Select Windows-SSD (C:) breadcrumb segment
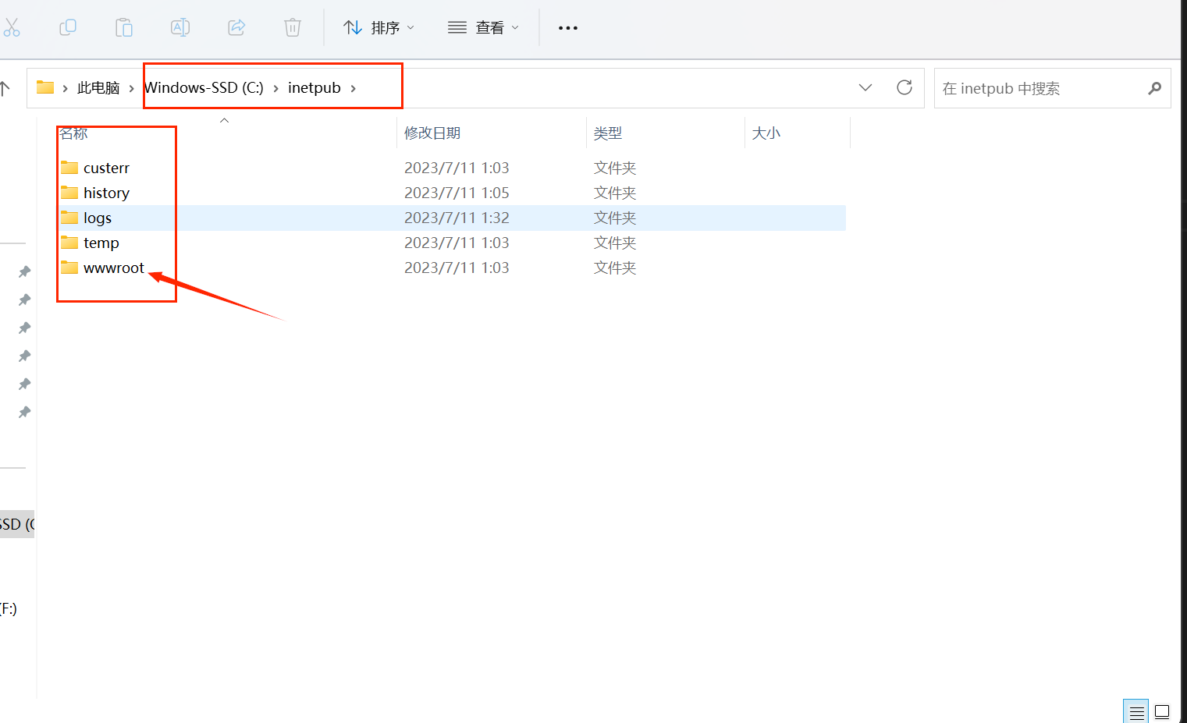 click(x=204, y=87)
